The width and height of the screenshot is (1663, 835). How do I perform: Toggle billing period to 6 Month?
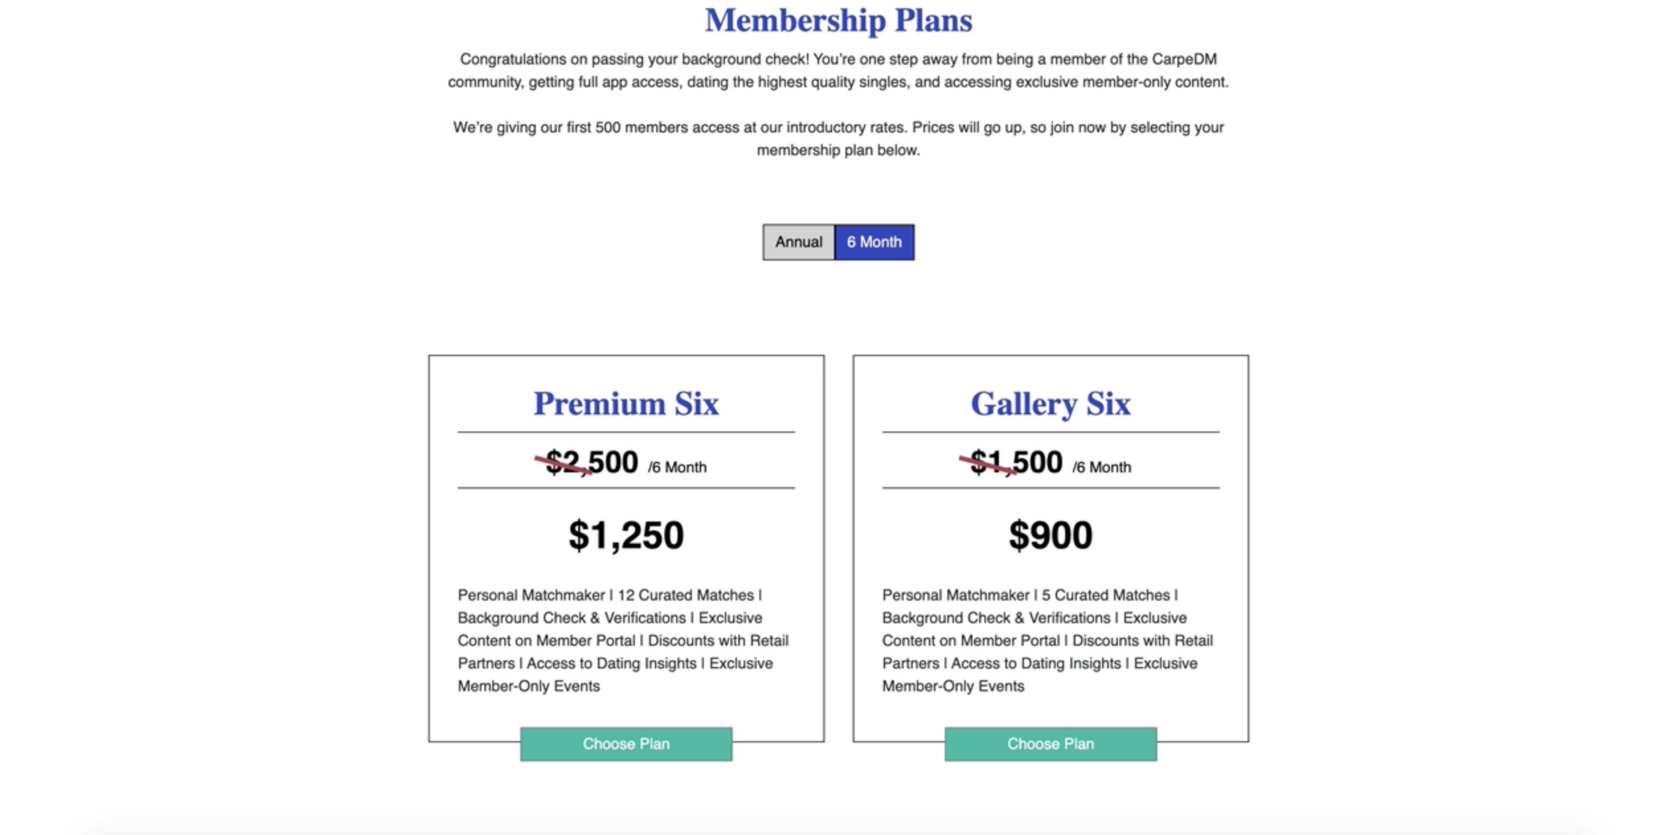[874, 242]
